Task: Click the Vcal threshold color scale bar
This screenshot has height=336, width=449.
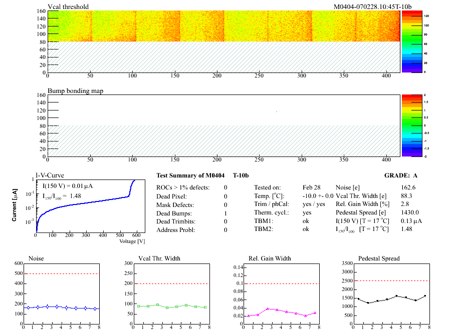Action: 406,41
